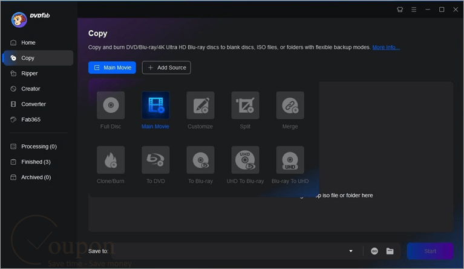Choose the To Blu-ray conversion icon

coord(200,160)
